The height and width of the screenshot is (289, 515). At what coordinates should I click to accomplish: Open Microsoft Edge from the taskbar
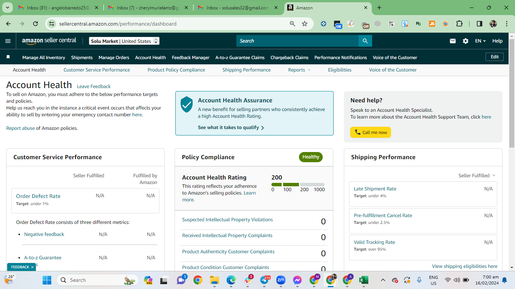(x=231, y=280)
